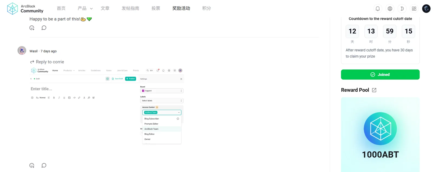
Task: Select the 奖励活动 nav item
Action: [181, 8]
